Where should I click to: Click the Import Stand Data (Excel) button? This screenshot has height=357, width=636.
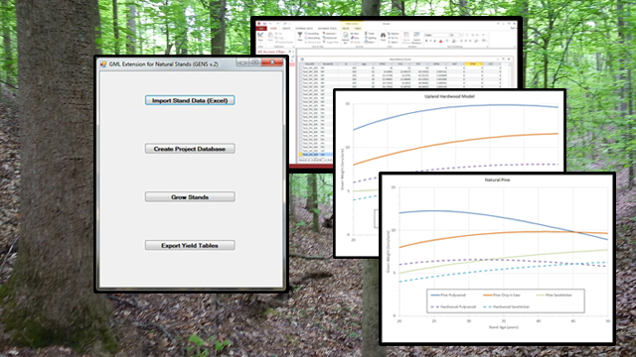(x=190, y=100)
